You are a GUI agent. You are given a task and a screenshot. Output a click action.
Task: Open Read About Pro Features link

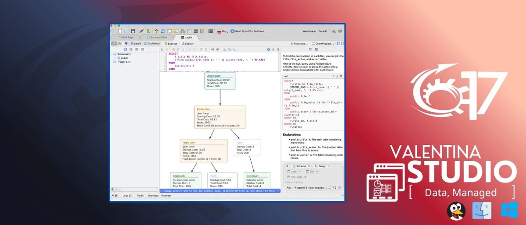[247, 31]
